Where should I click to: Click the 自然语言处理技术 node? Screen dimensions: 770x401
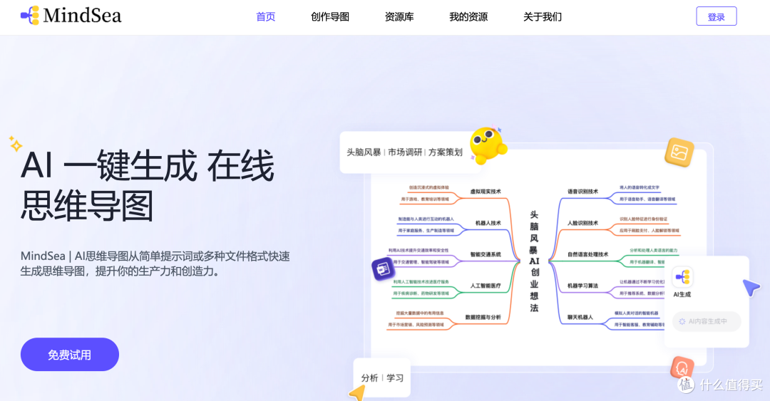click(587, 254)
